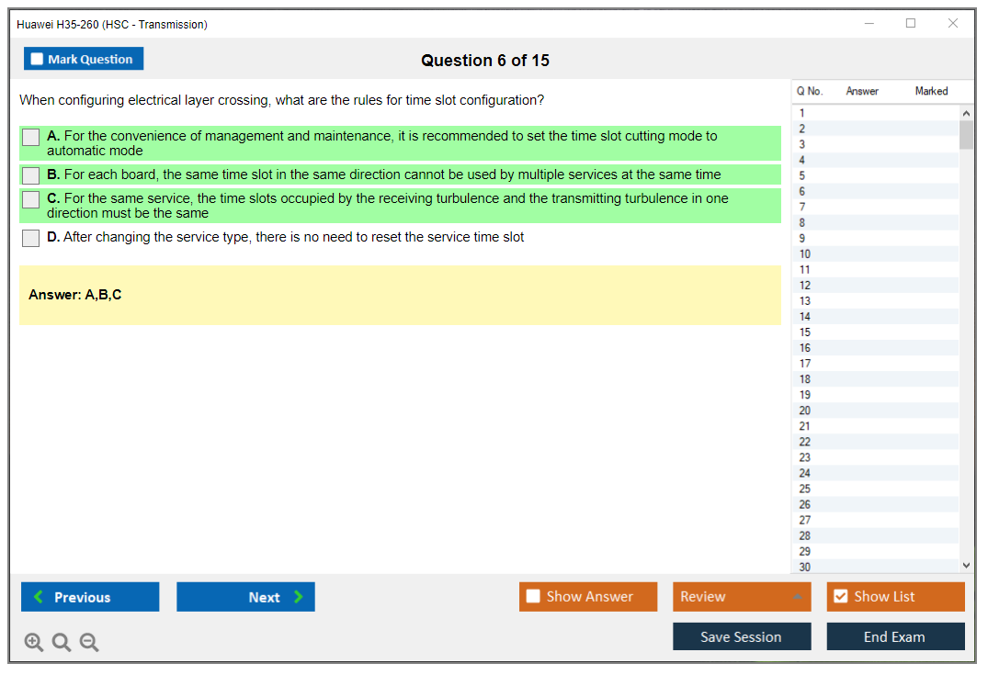Jump to question 15 in list
988x675 pixels.
(805, 332)
